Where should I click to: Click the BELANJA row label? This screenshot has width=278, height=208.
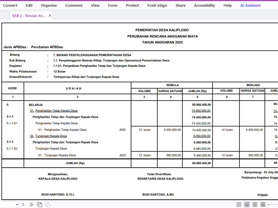pos(36,105)
